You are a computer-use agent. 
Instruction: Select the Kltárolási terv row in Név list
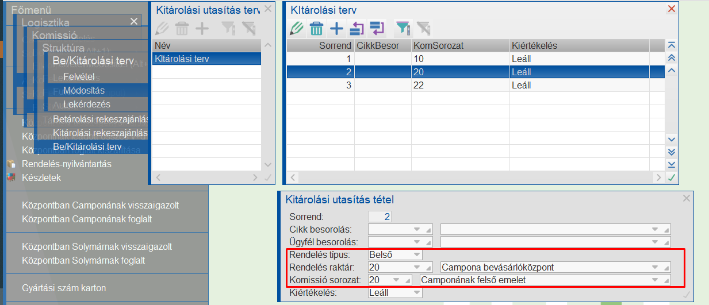coord(207,59)
